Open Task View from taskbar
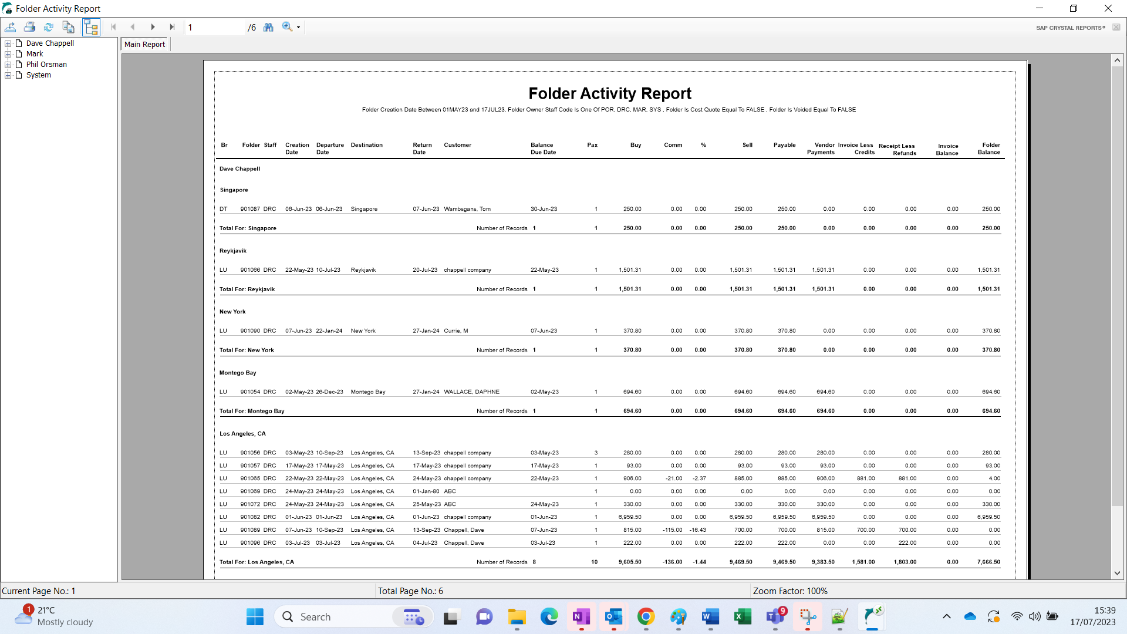 coord(451,617)
